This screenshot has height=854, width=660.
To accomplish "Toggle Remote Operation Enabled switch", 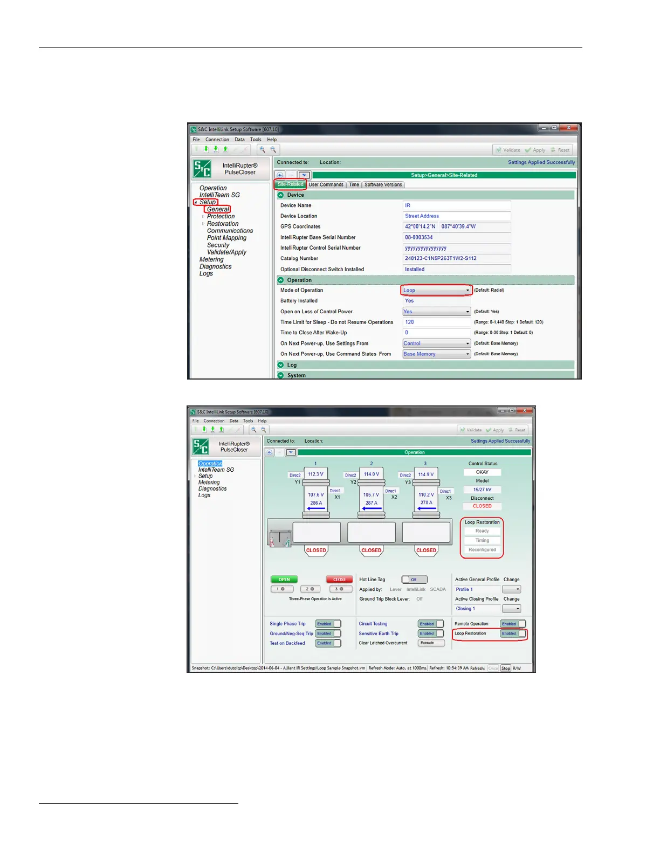I will [513, 624].
